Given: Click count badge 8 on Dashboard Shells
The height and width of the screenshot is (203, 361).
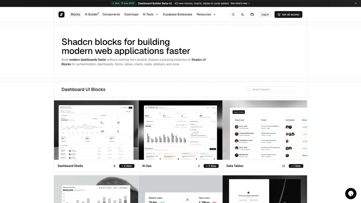Looking at the screenshot, I should point(115,166).
